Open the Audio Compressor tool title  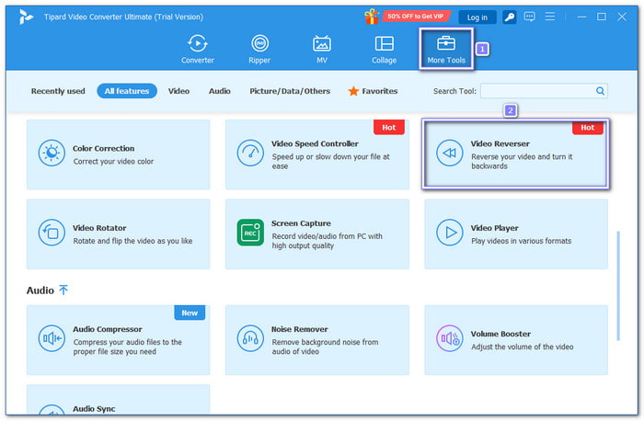108,329
